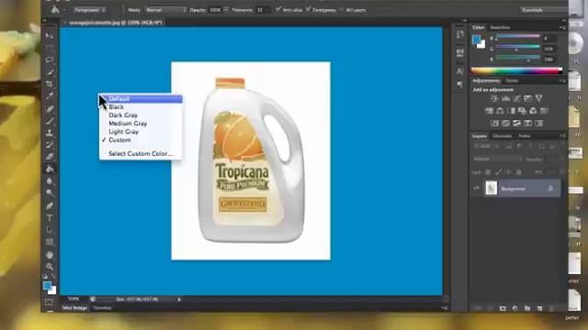Add a Levels adjustment
The image size is (588, 330).
click(505, 98)
